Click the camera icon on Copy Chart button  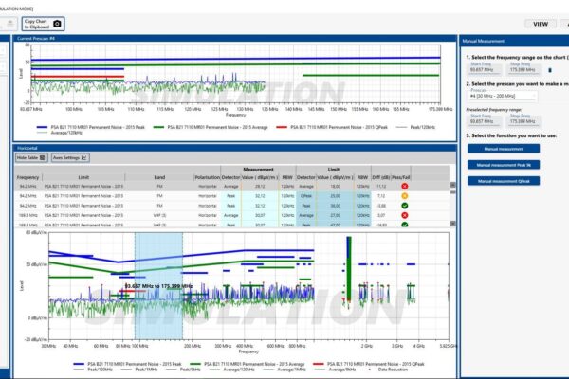tap(57, 22)
